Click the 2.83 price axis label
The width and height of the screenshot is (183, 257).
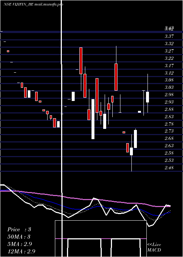click(x=169, y=117)
